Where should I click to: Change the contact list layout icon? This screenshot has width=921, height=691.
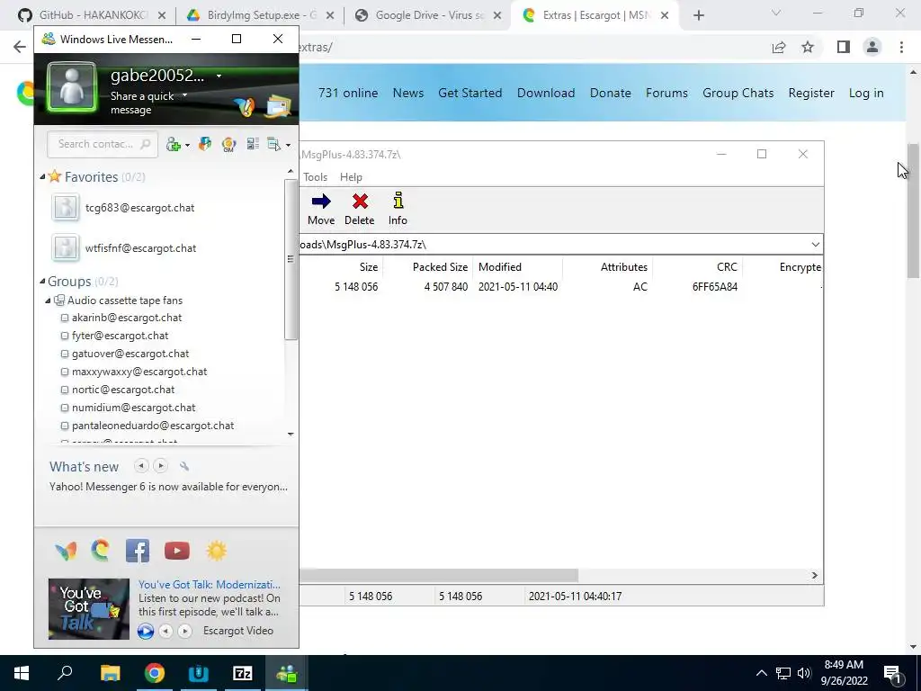point(253,144)
